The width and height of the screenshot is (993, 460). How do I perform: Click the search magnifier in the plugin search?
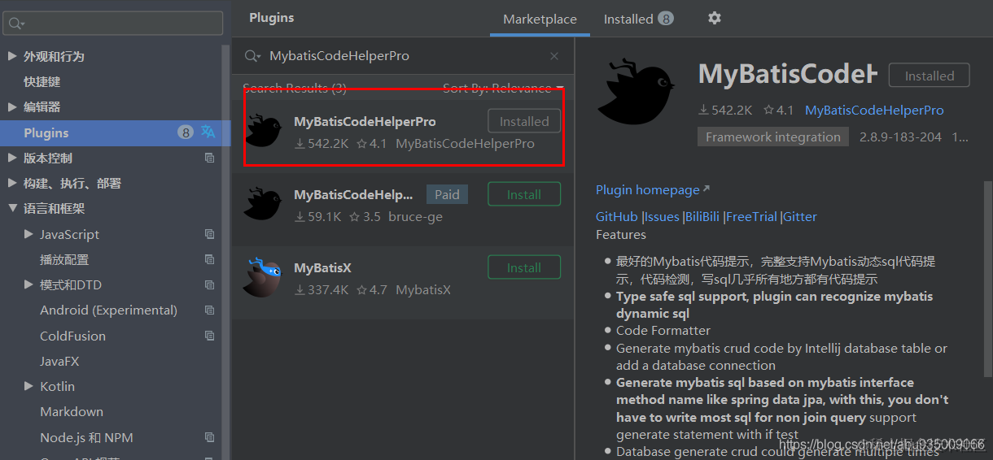[254, 56]
